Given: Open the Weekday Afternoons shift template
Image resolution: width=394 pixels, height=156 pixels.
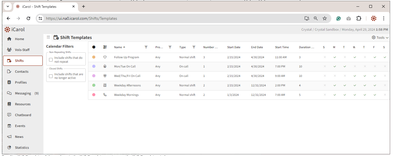Looking at the screenshot, I should tap(127, 85).
